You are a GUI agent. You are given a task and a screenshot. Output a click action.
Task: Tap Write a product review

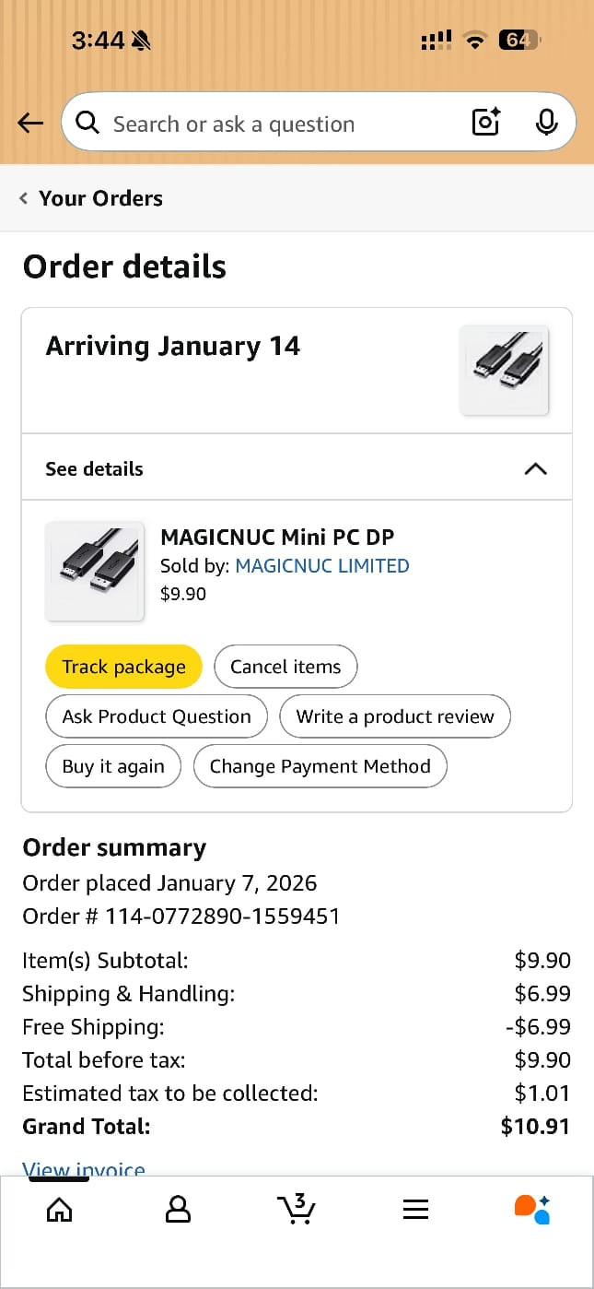(395, 716)
